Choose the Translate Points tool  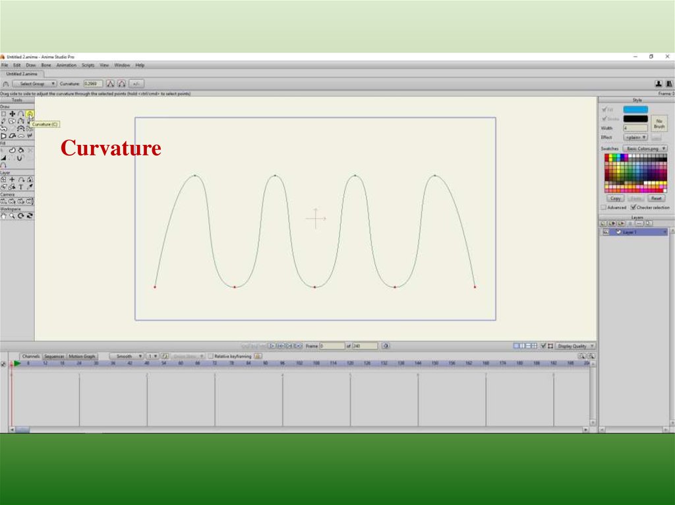click(x=12, y=113)
